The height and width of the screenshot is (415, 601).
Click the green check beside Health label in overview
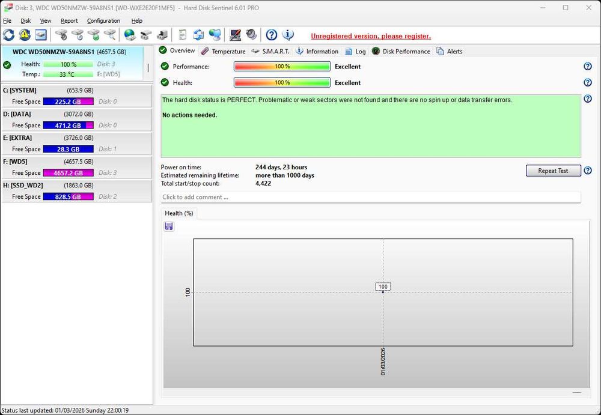tap(165, 82)
